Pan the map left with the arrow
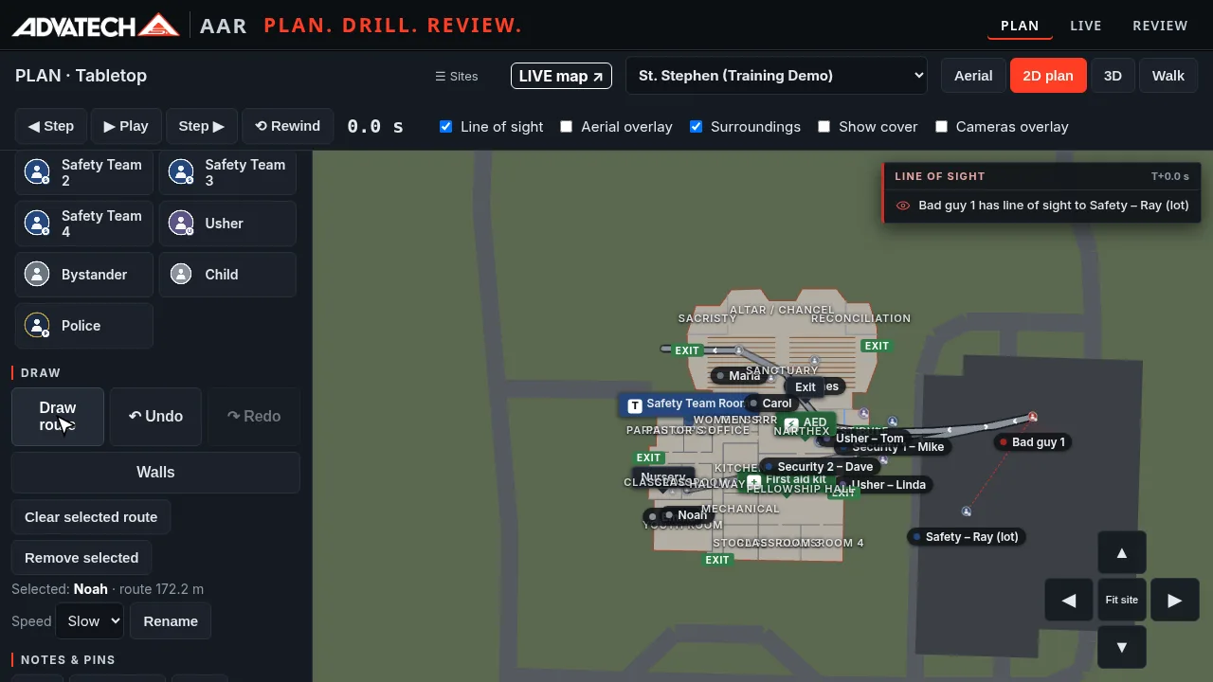The height and width of the screenshot is (682, 1213). [x=1069, y=600]
